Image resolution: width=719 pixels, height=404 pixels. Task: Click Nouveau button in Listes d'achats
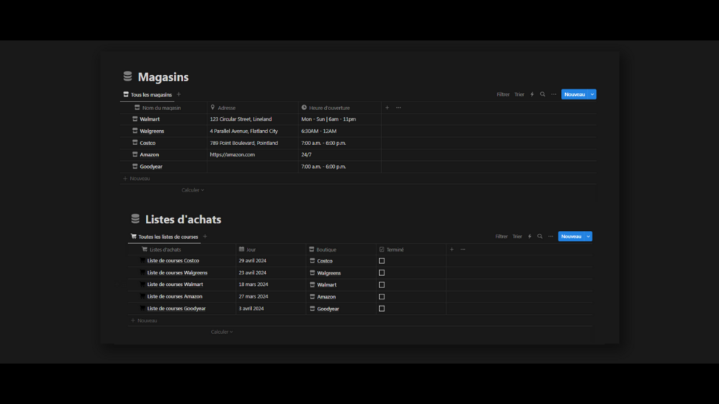pos(571,237)
